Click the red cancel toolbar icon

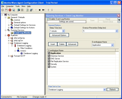10,10
